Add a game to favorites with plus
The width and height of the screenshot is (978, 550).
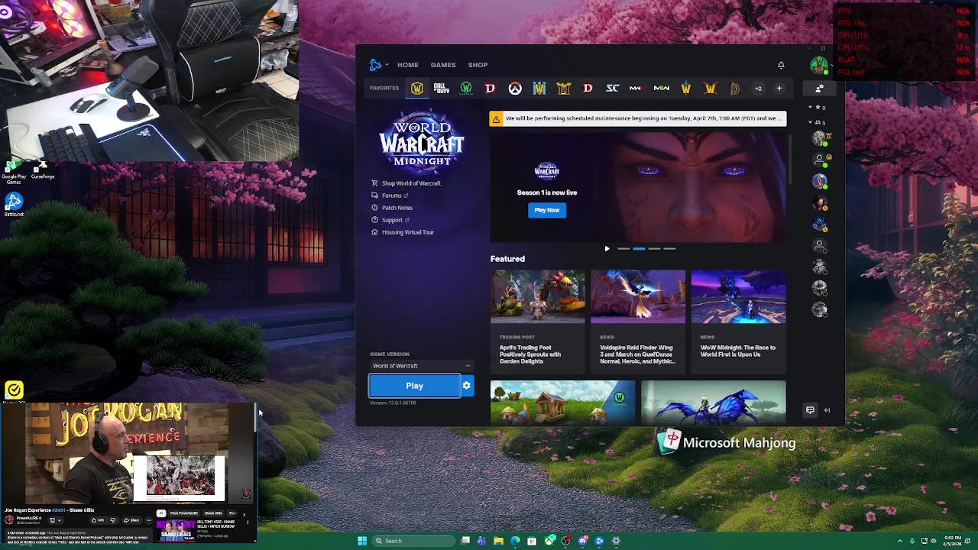779,89
